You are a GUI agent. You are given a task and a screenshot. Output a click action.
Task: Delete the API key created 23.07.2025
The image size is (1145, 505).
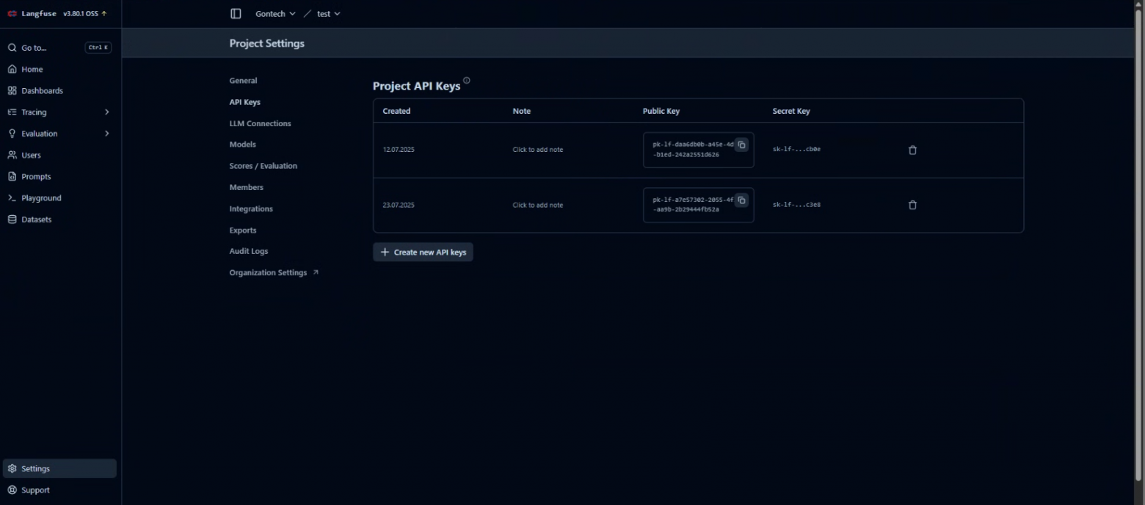click(912, 205)
